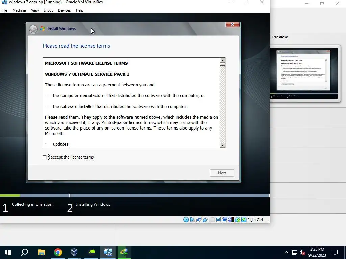Close the Install Windows dialog
Screen dimensions: 346x259
click(x=232, y=24)
